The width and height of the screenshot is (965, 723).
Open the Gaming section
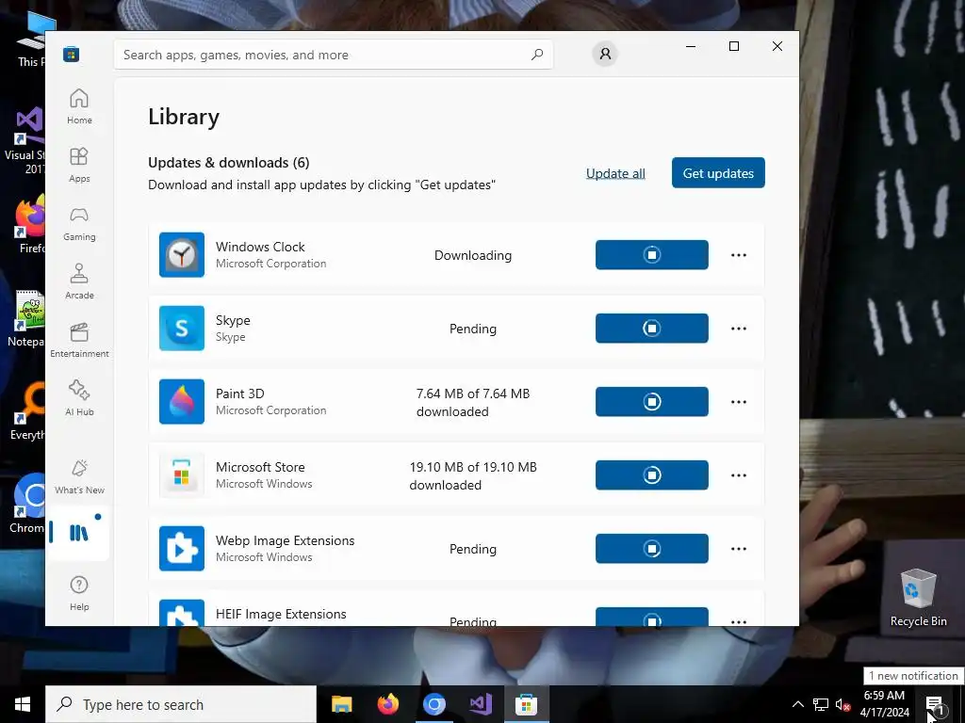click(x=79, y=223)
